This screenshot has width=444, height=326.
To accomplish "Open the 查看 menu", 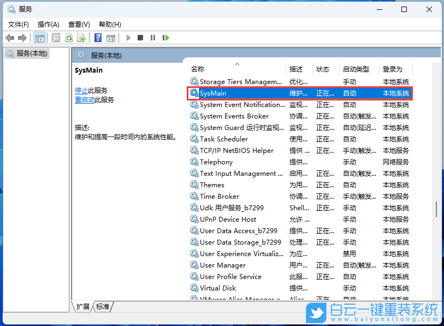I will click(x=78, y=24).
